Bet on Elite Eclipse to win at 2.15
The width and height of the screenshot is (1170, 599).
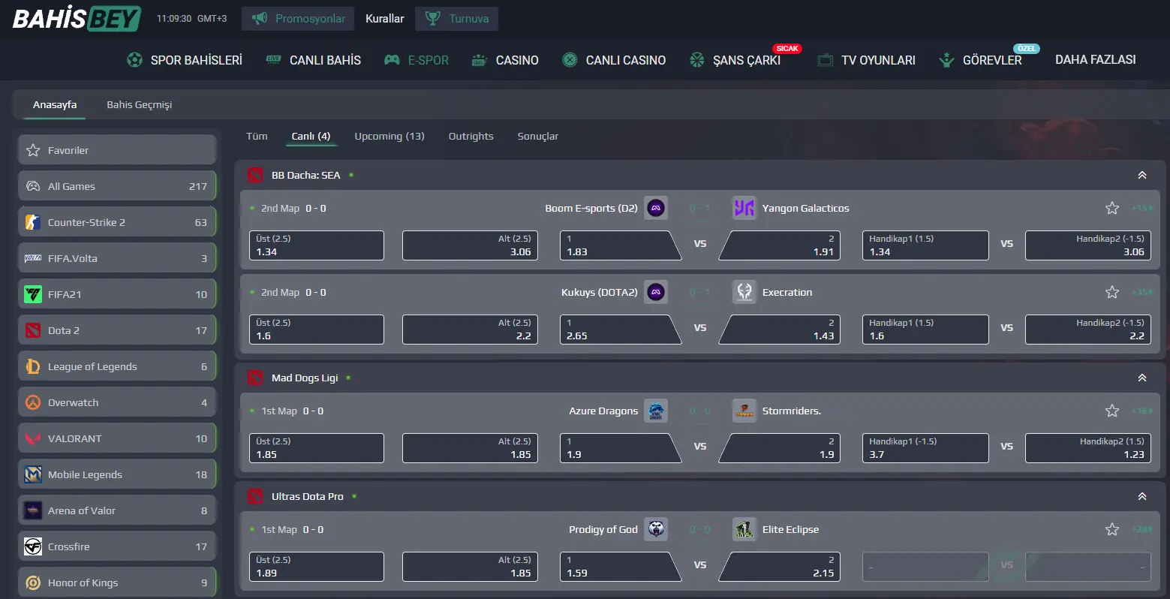pyautogui.click(x=779, y=567)
